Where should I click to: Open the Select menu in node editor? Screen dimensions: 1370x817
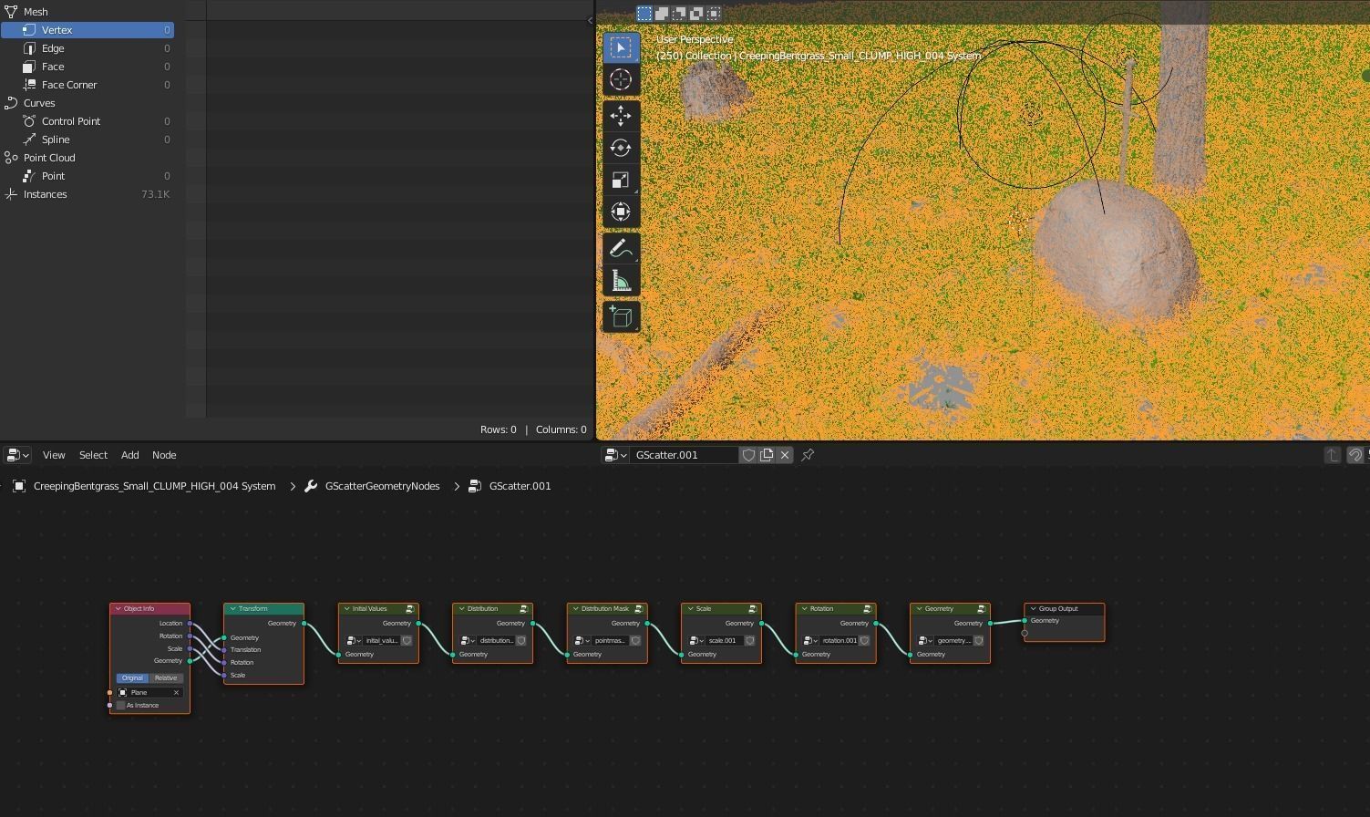click(93, 455)
